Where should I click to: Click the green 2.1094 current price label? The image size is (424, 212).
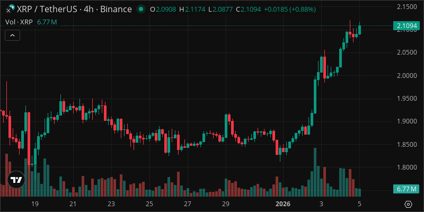tap(407, 25)
